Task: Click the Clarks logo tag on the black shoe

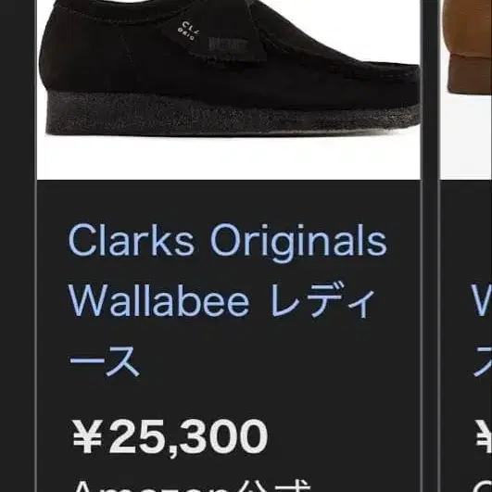Action: coord(188,31)
